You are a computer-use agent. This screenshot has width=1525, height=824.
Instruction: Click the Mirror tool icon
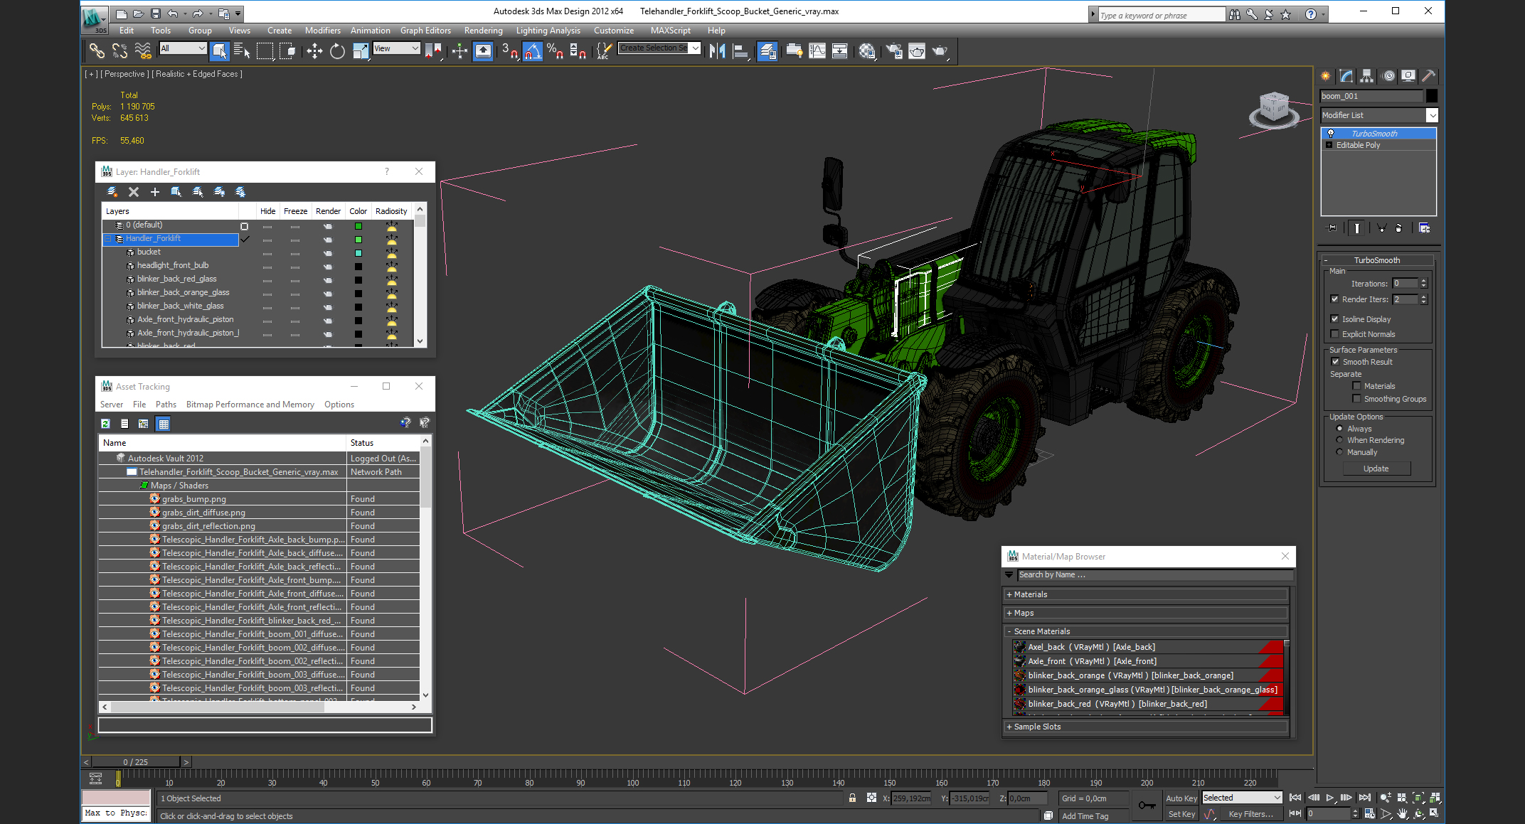pos(717,50)
